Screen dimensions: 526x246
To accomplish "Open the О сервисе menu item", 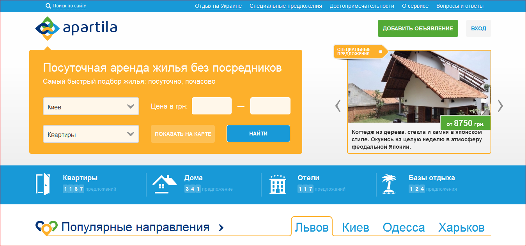I will click(415, 6).
